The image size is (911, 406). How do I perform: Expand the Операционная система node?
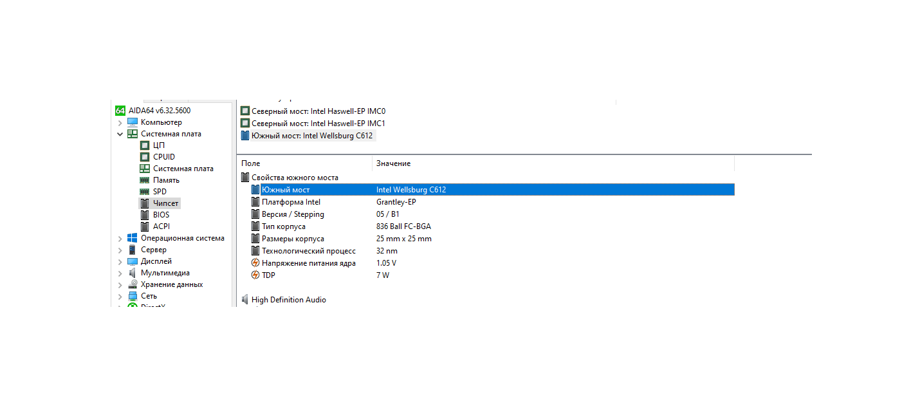click(120, 239)
